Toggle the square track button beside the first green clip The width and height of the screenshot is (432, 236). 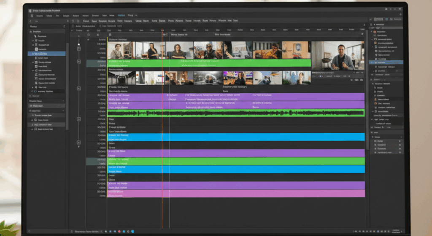78,62
